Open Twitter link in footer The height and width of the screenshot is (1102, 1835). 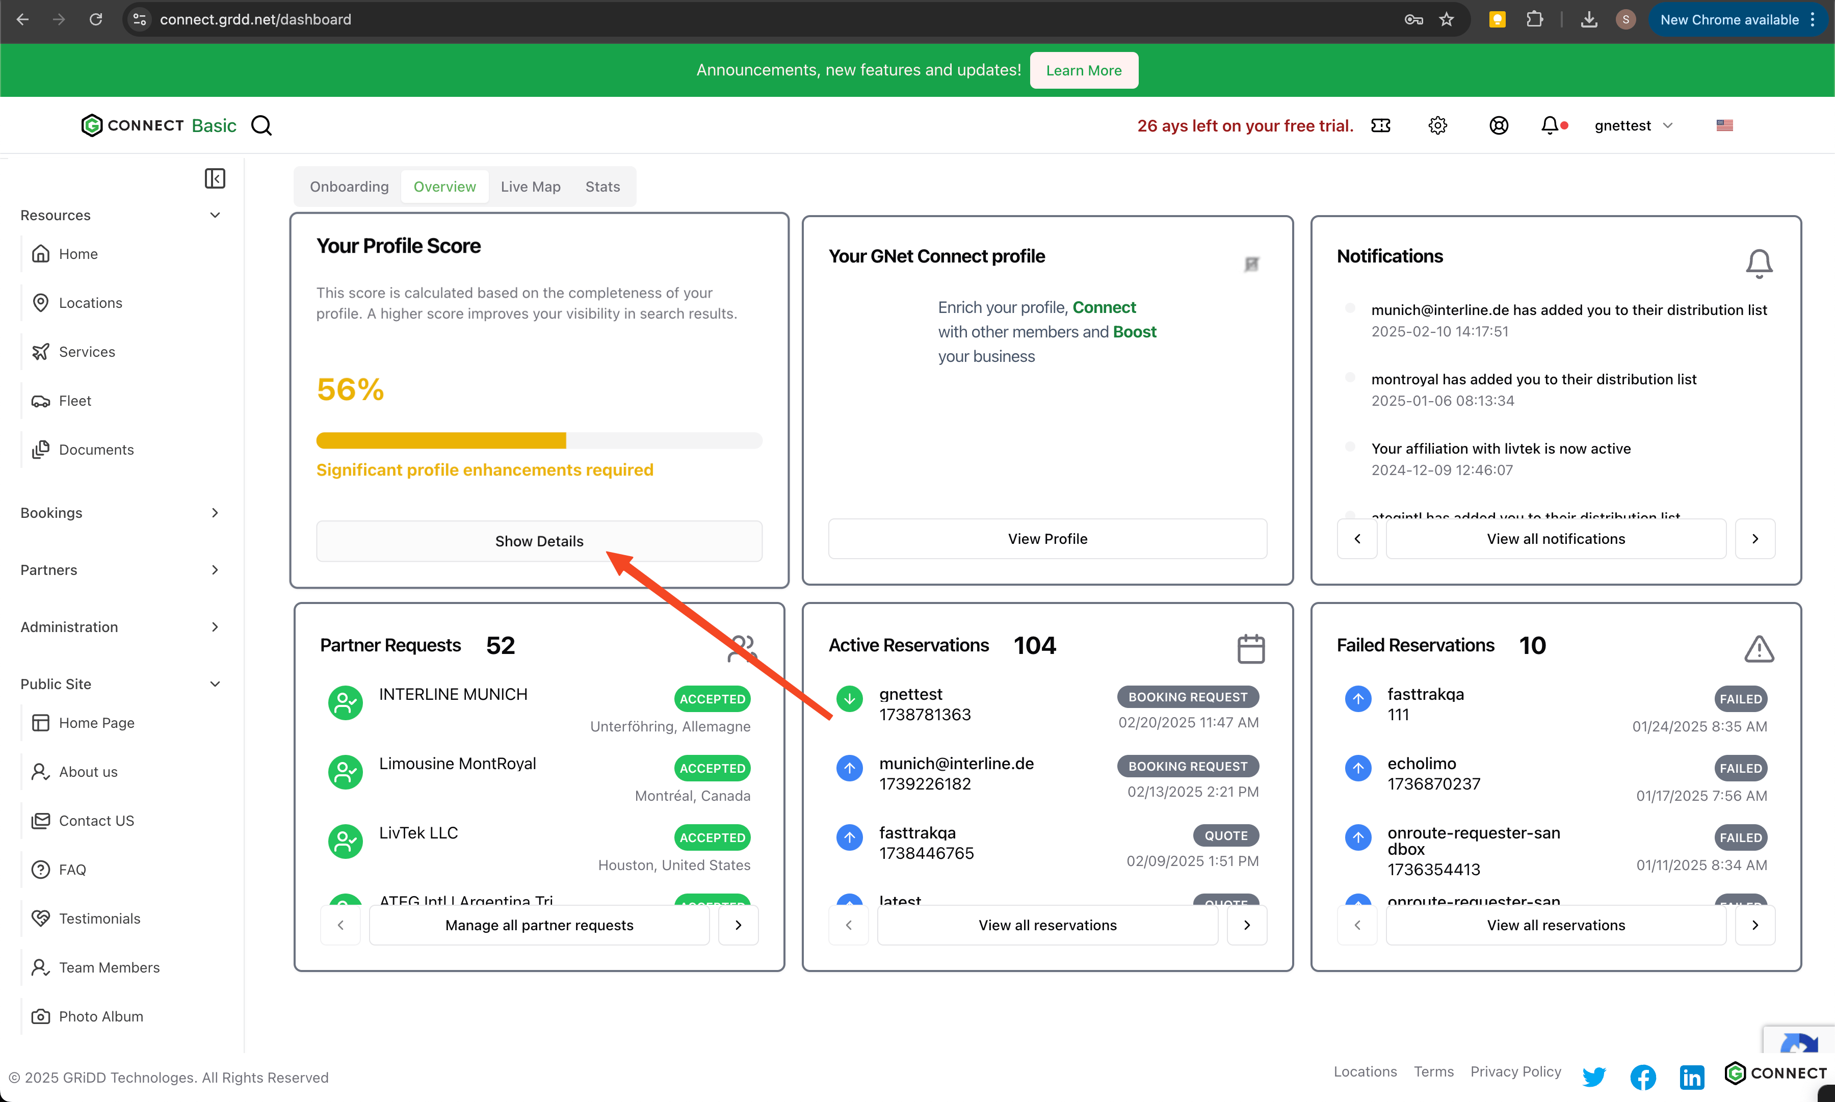coord(1594,1076)
